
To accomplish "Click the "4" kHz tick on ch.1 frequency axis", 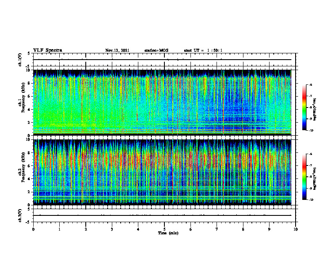I will click(x=29, y=110).
